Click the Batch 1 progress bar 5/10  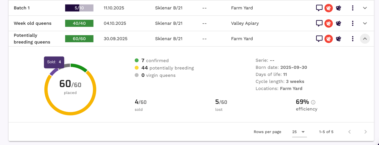79,8
